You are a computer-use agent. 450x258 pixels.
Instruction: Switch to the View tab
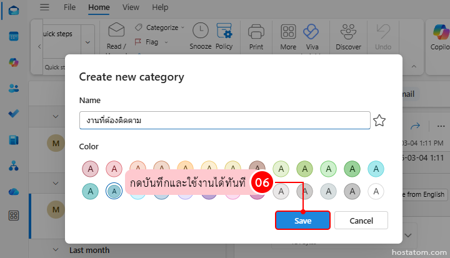[x=131, y=7]
